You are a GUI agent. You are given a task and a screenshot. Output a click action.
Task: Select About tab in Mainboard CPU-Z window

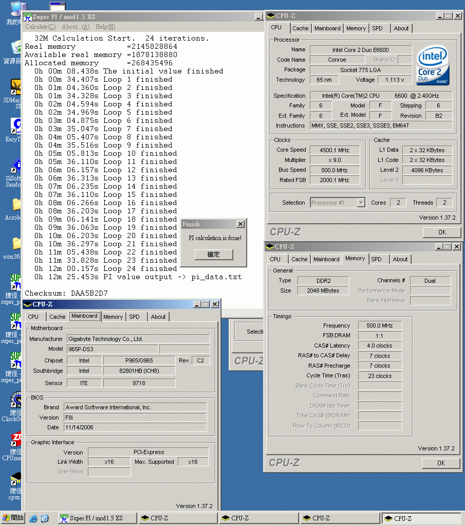pos(158,317)
